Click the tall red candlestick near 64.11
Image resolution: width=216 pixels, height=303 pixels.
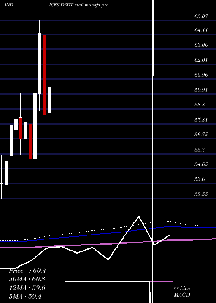[x=44, y=75]
